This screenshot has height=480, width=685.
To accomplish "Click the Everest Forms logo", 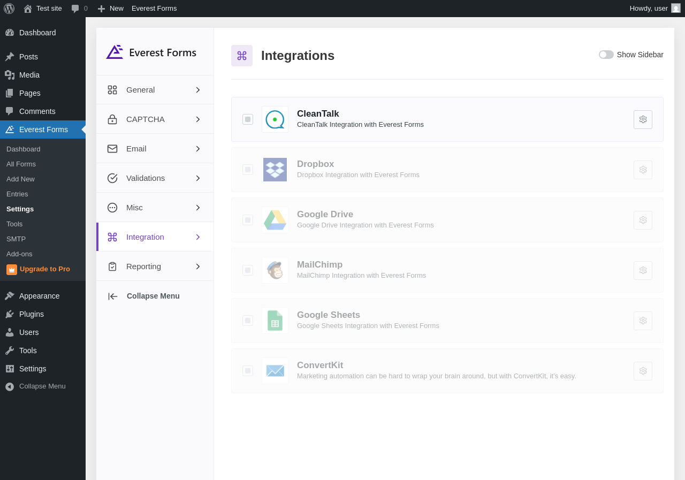I will click(151, 52).
